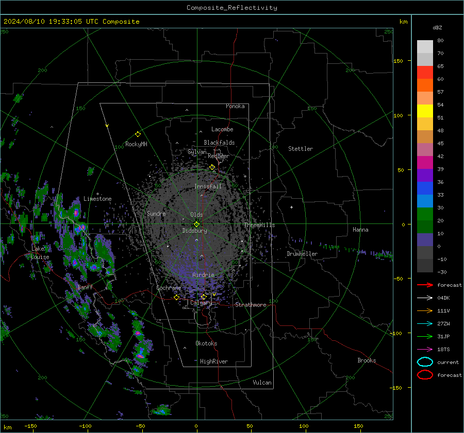Click the Innisfail label
Image resolution: width=464 pixels, height=433 pixels.
tap(208, 186)
